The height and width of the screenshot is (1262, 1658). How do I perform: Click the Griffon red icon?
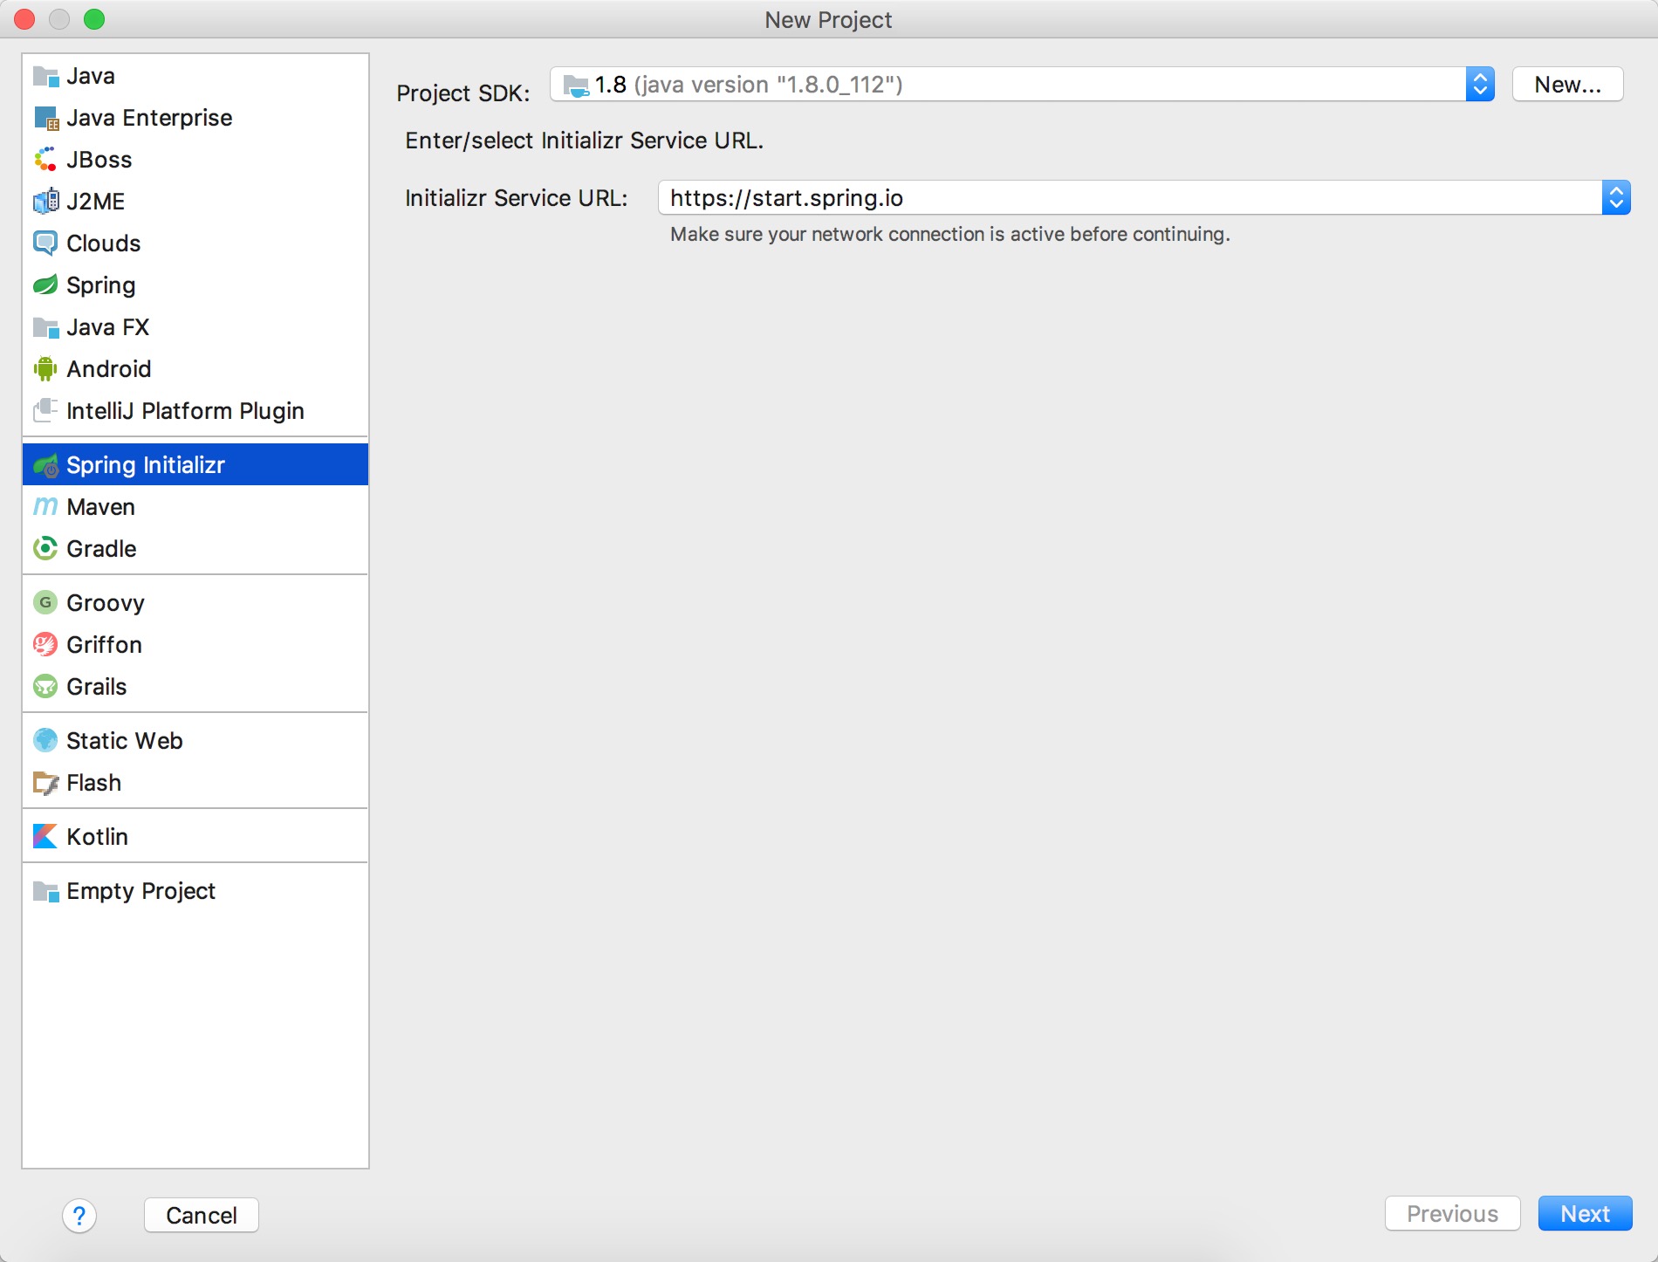[45, 645]
